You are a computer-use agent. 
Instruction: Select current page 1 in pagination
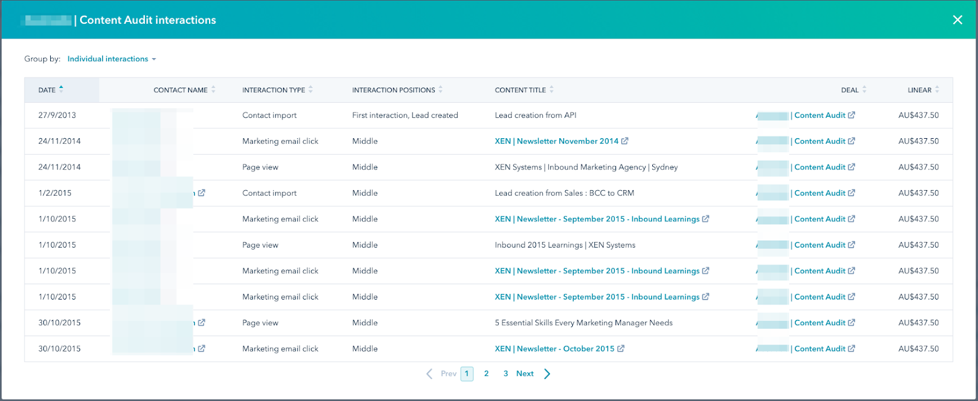[x=467, y=373]
